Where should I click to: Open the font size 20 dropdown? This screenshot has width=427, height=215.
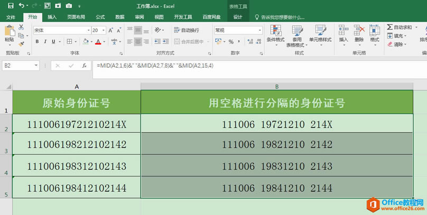[x=104, y=30]
